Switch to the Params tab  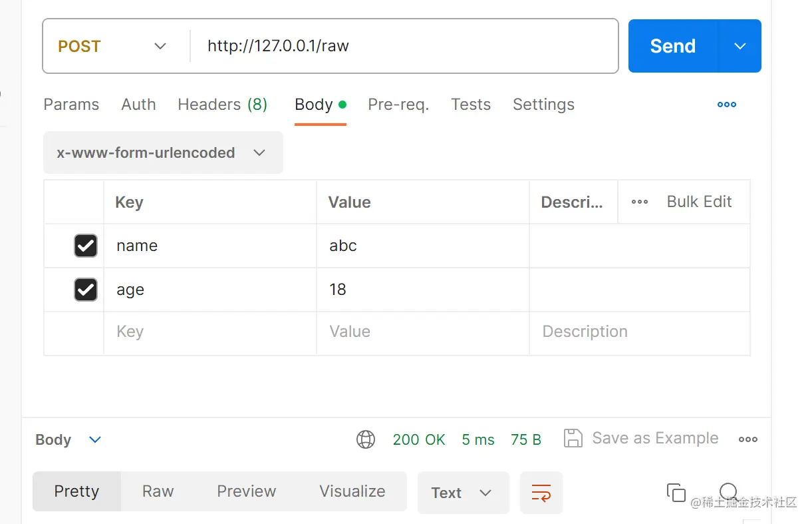(x=71, y=105)
